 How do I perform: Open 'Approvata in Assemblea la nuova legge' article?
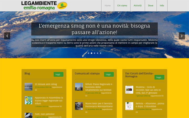pos(49,100)
